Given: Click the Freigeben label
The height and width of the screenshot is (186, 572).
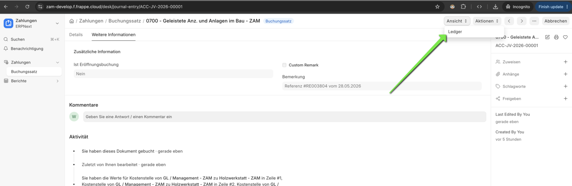Looking at the screenshot, I should pos(512,99).
